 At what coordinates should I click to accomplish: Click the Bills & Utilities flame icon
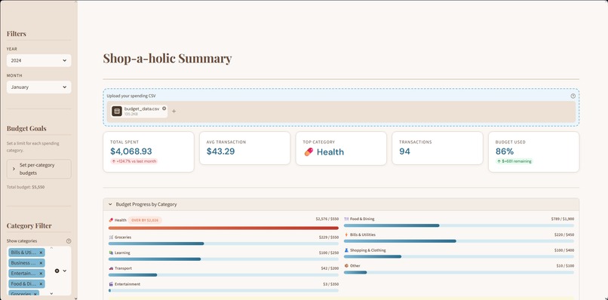coord(346,234)
